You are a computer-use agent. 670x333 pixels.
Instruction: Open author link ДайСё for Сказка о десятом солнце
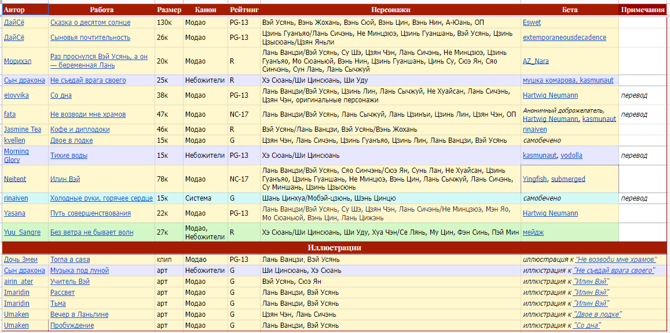coord(14,23)
